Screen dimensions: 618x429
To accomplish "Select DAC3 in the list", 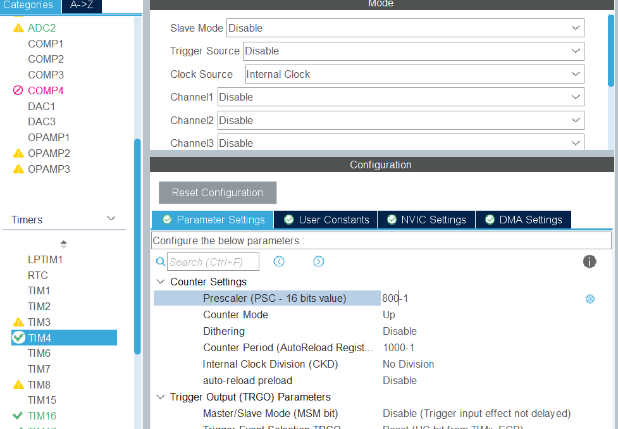I will click(x=42, y=121).
